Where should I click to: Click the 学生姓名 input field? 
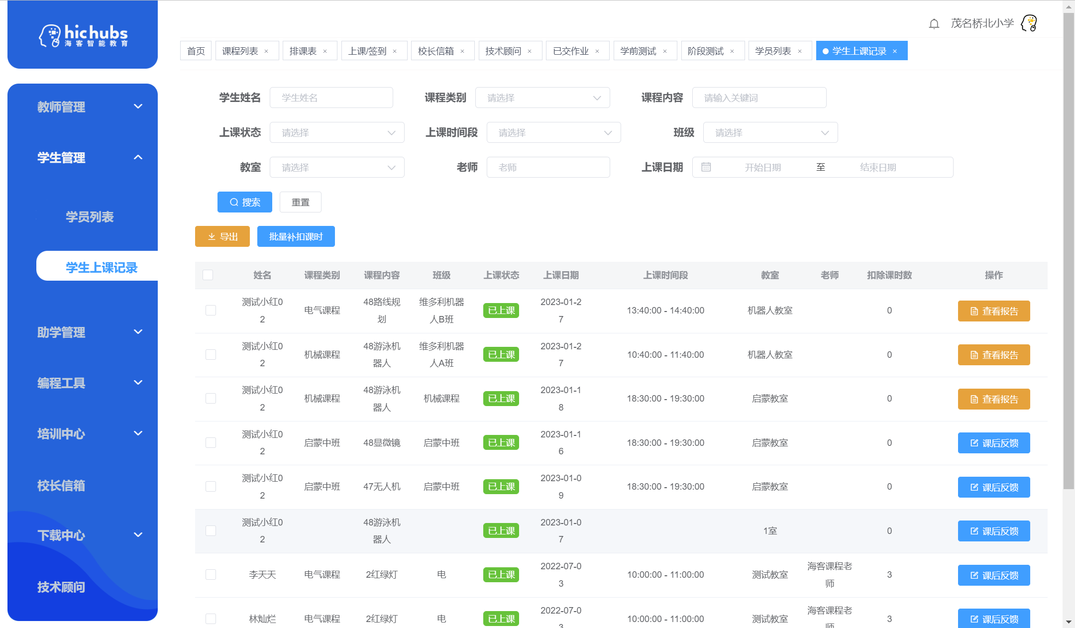coord(331,98)
